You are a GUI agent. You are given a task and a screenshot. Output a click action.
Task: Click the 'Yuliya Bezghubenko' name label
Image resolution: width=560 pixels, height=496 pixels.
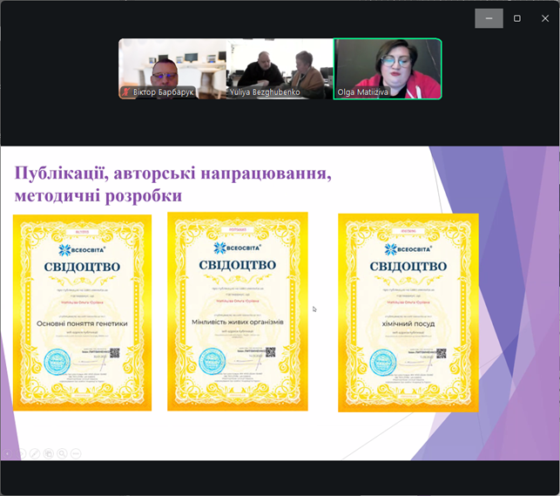265,92
